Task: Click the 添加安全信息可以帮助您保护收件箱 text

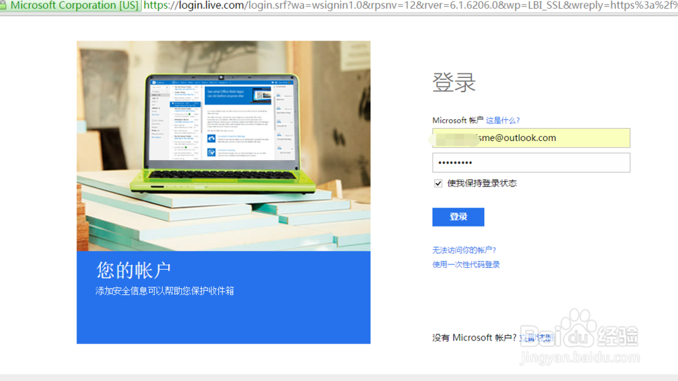Action: [165, 291]
